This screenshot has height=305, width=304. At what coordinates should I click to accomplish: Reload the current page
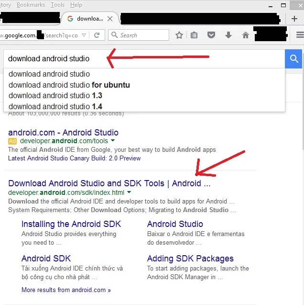point(97,35)
